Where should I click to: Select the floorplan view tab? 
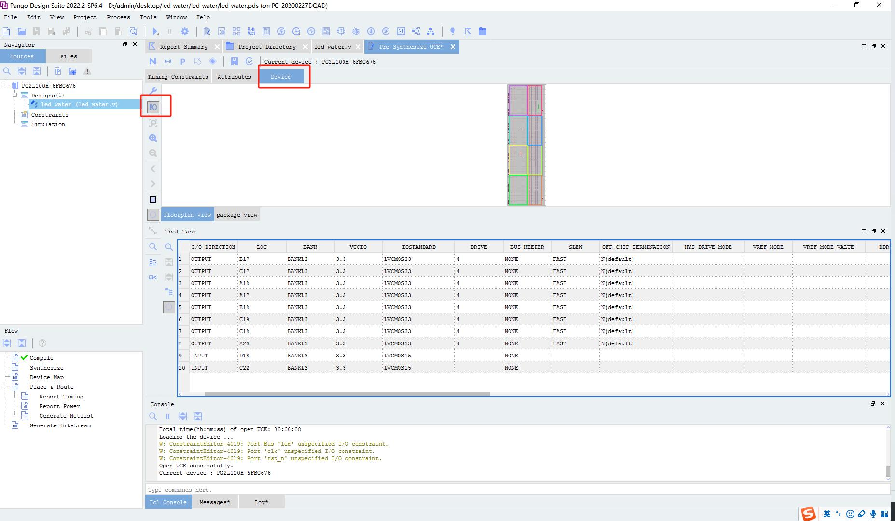tap(187, 215)
